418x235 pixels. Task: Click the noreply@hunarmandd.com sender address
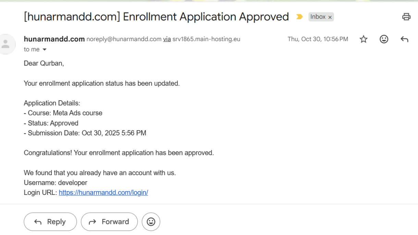click(x=124, y=39)
